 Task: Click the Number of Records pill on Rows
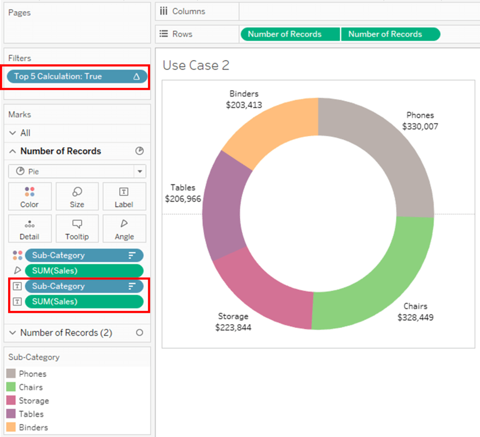[x=289, y=34]
